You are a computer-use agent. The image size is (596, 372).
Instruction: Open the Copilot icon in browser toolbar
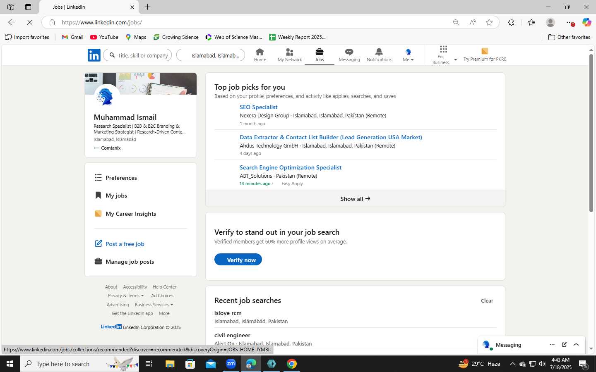click(x=586, y=22)
